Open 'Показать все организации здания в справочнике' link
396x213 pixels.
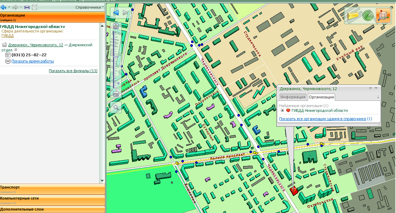click(323, 119)
